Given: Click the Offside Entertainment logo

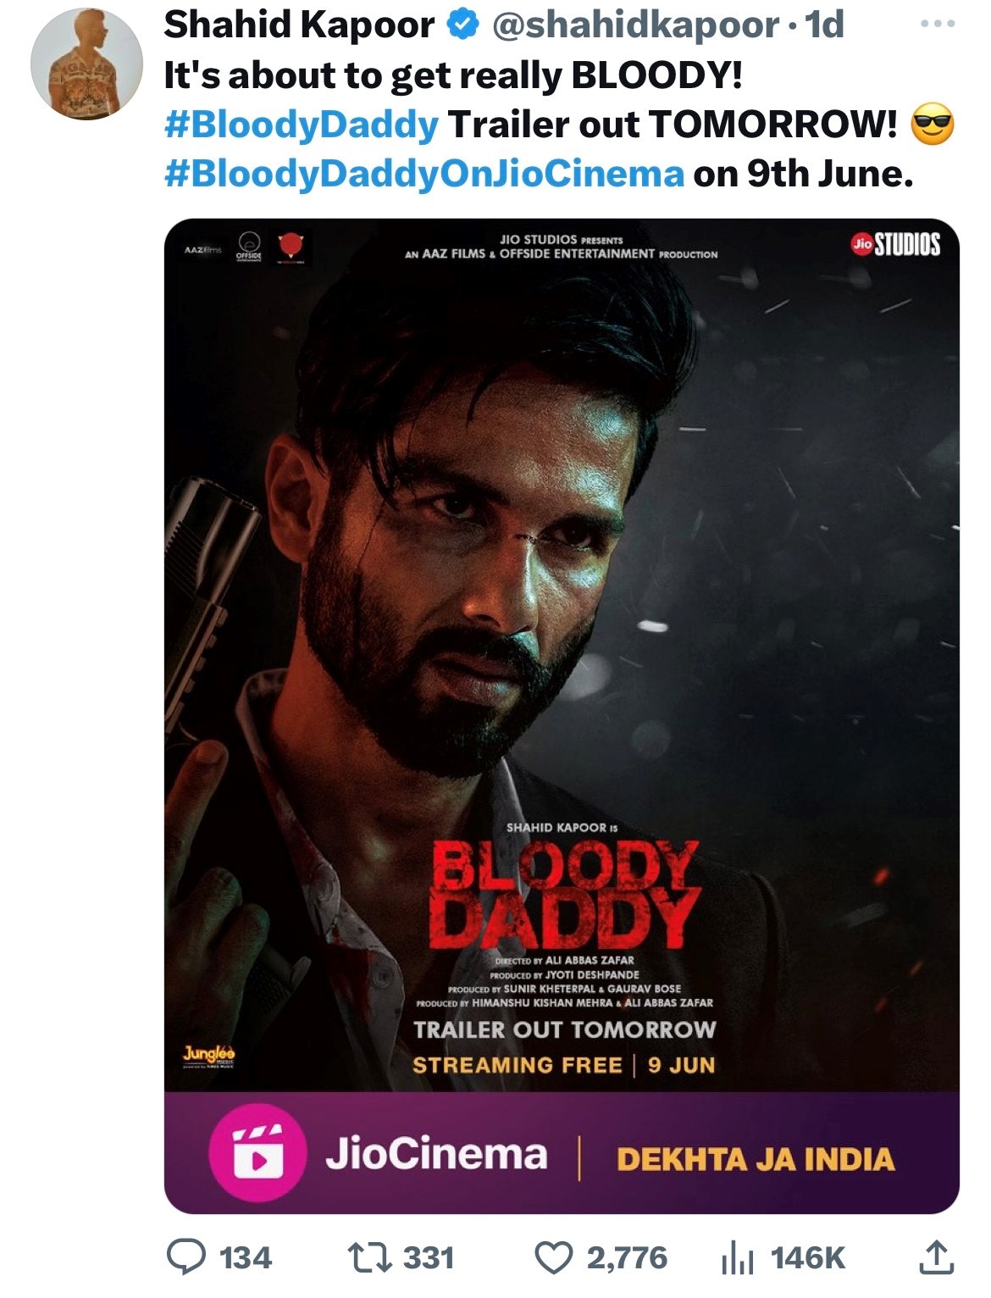Looking at the screenshot, I should pyautogui.click(x=248, y=247).
